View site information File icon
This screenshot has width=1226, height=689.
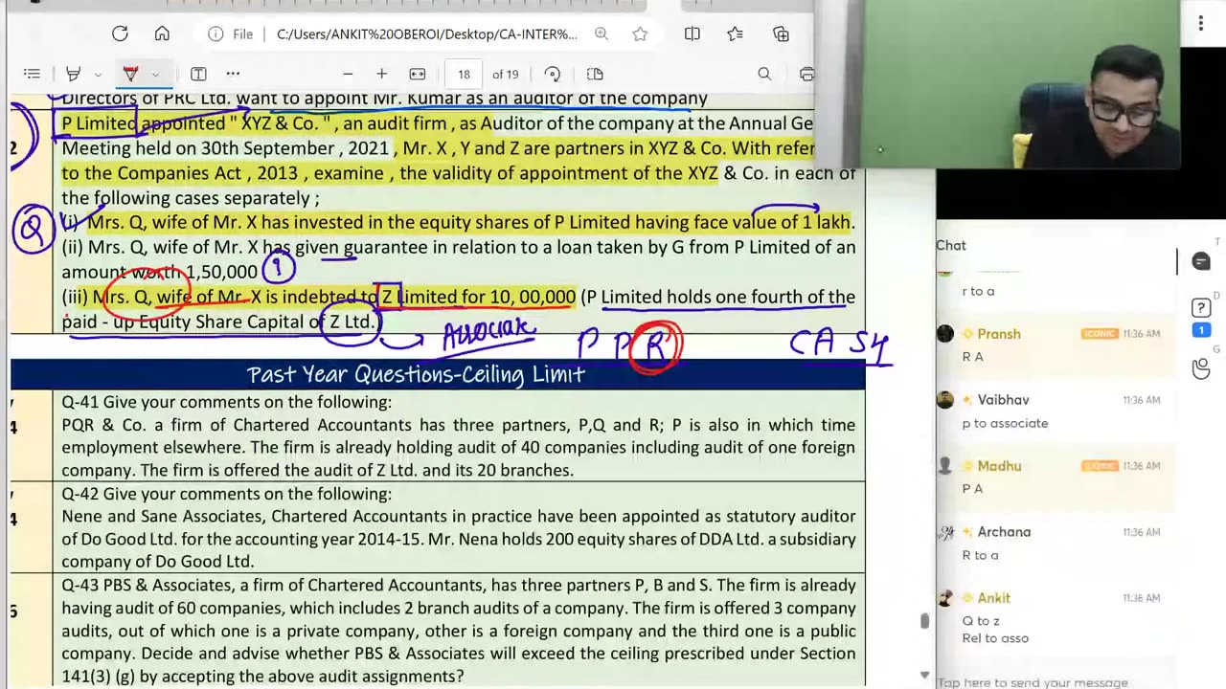231,33
